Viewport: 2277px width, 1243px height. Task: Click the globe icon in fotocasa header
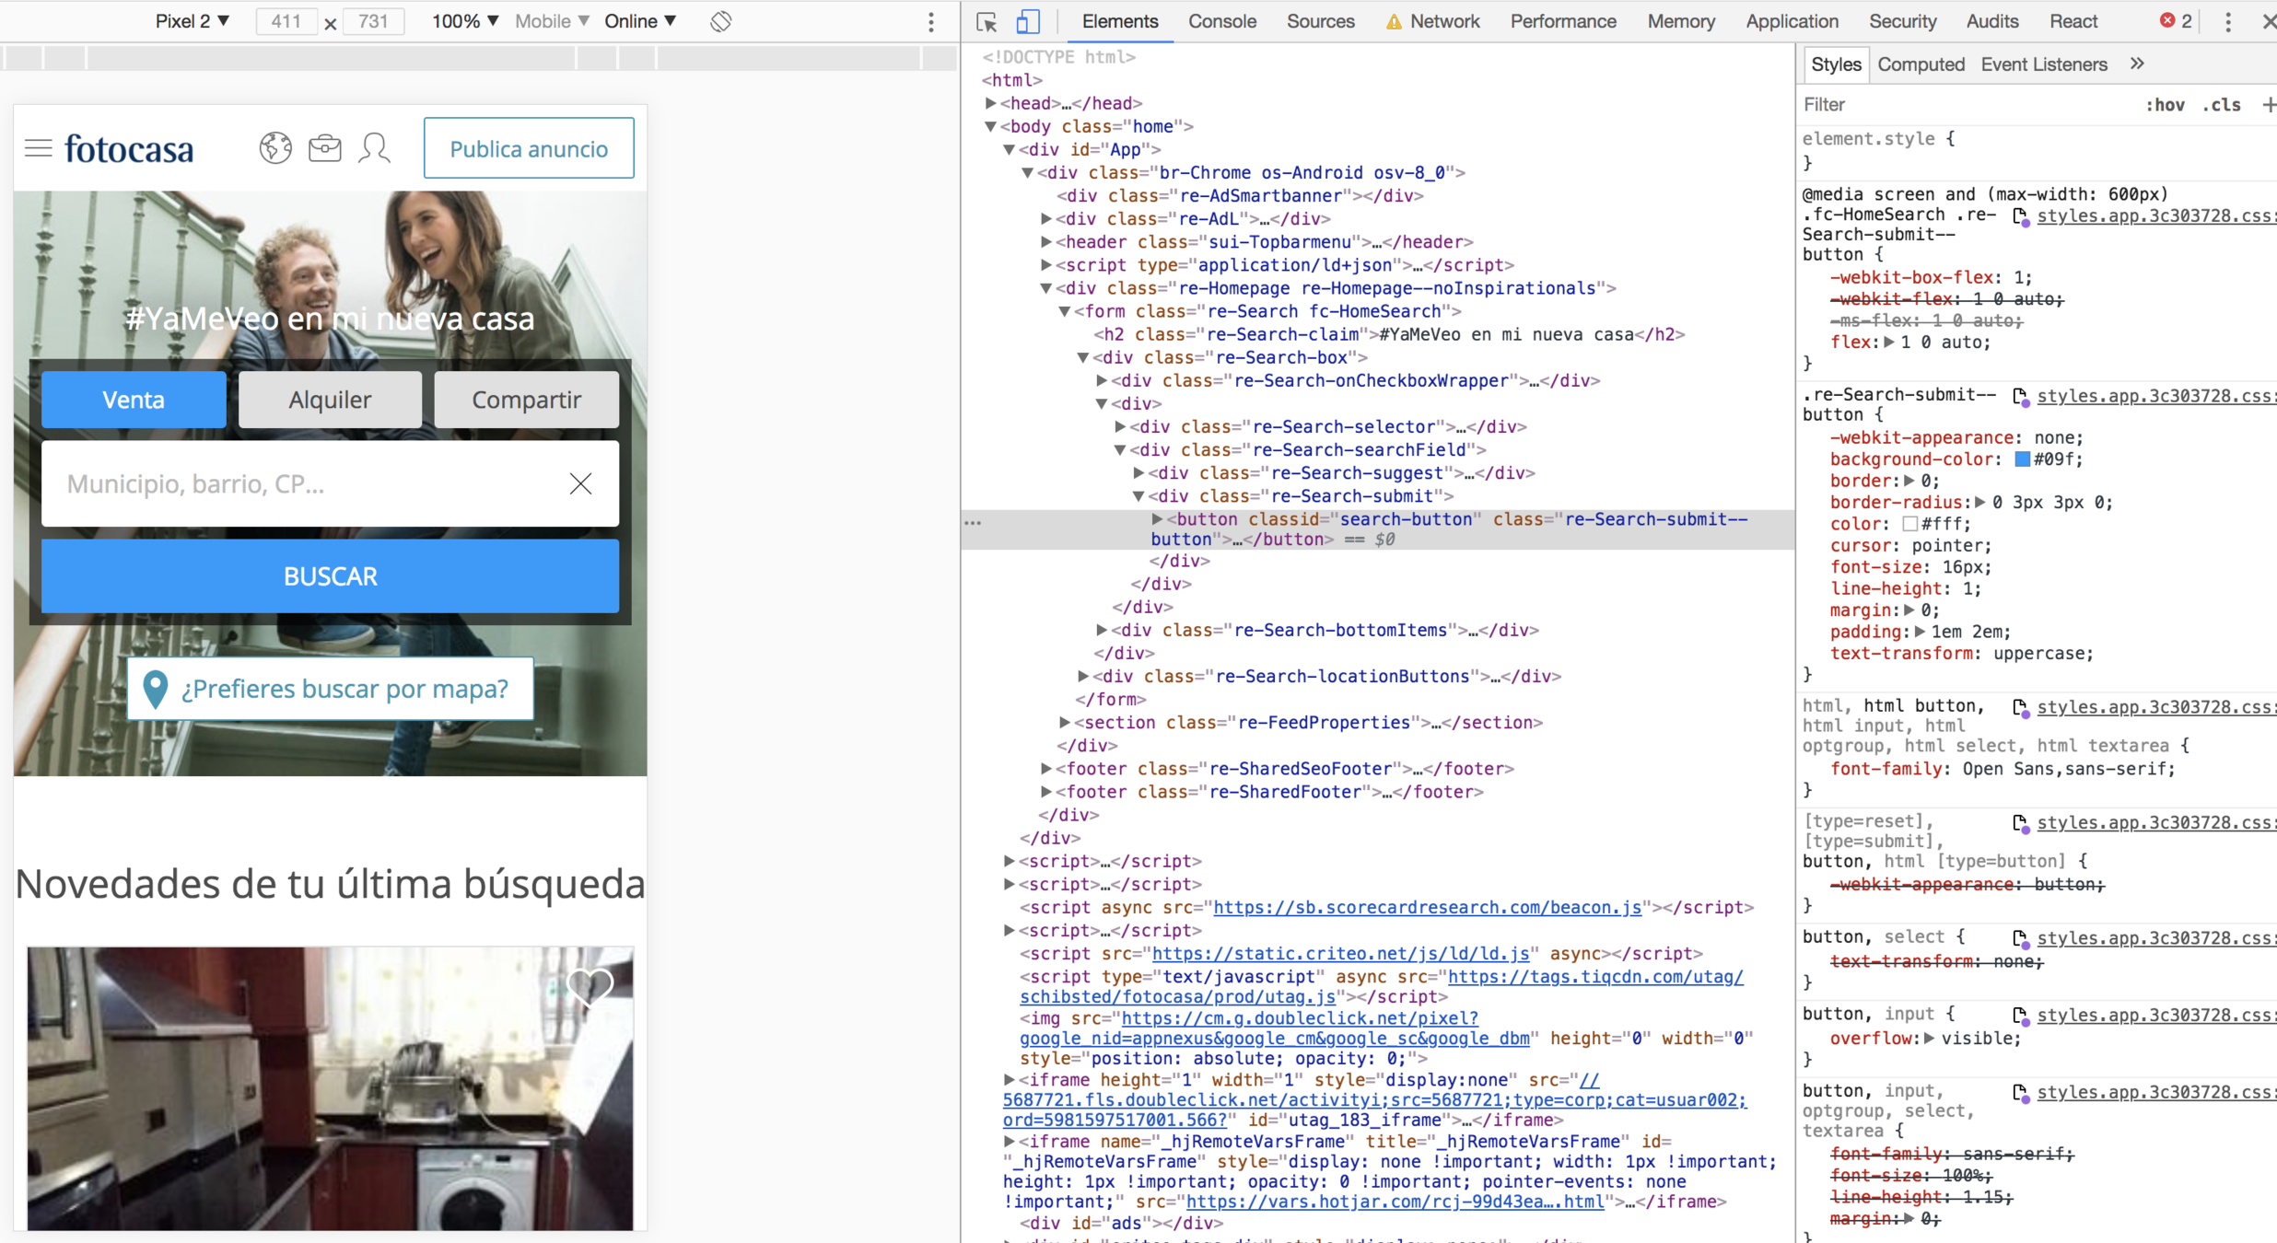(x=274, y=148)
